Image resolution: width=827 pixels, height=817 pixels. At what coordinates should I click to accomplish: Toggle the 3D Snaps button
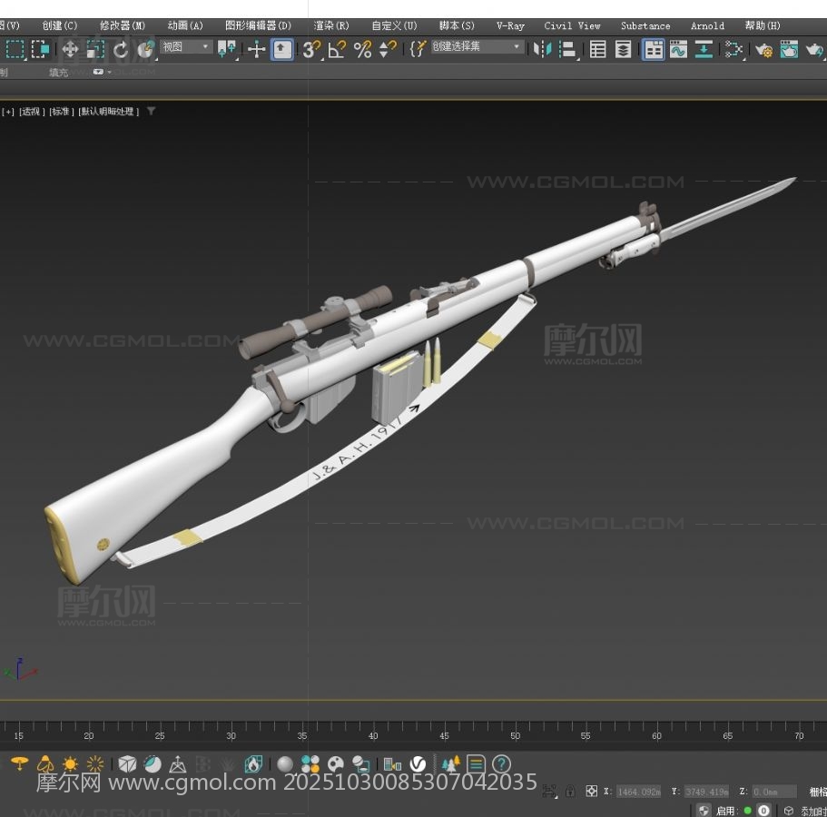[311, 50]
